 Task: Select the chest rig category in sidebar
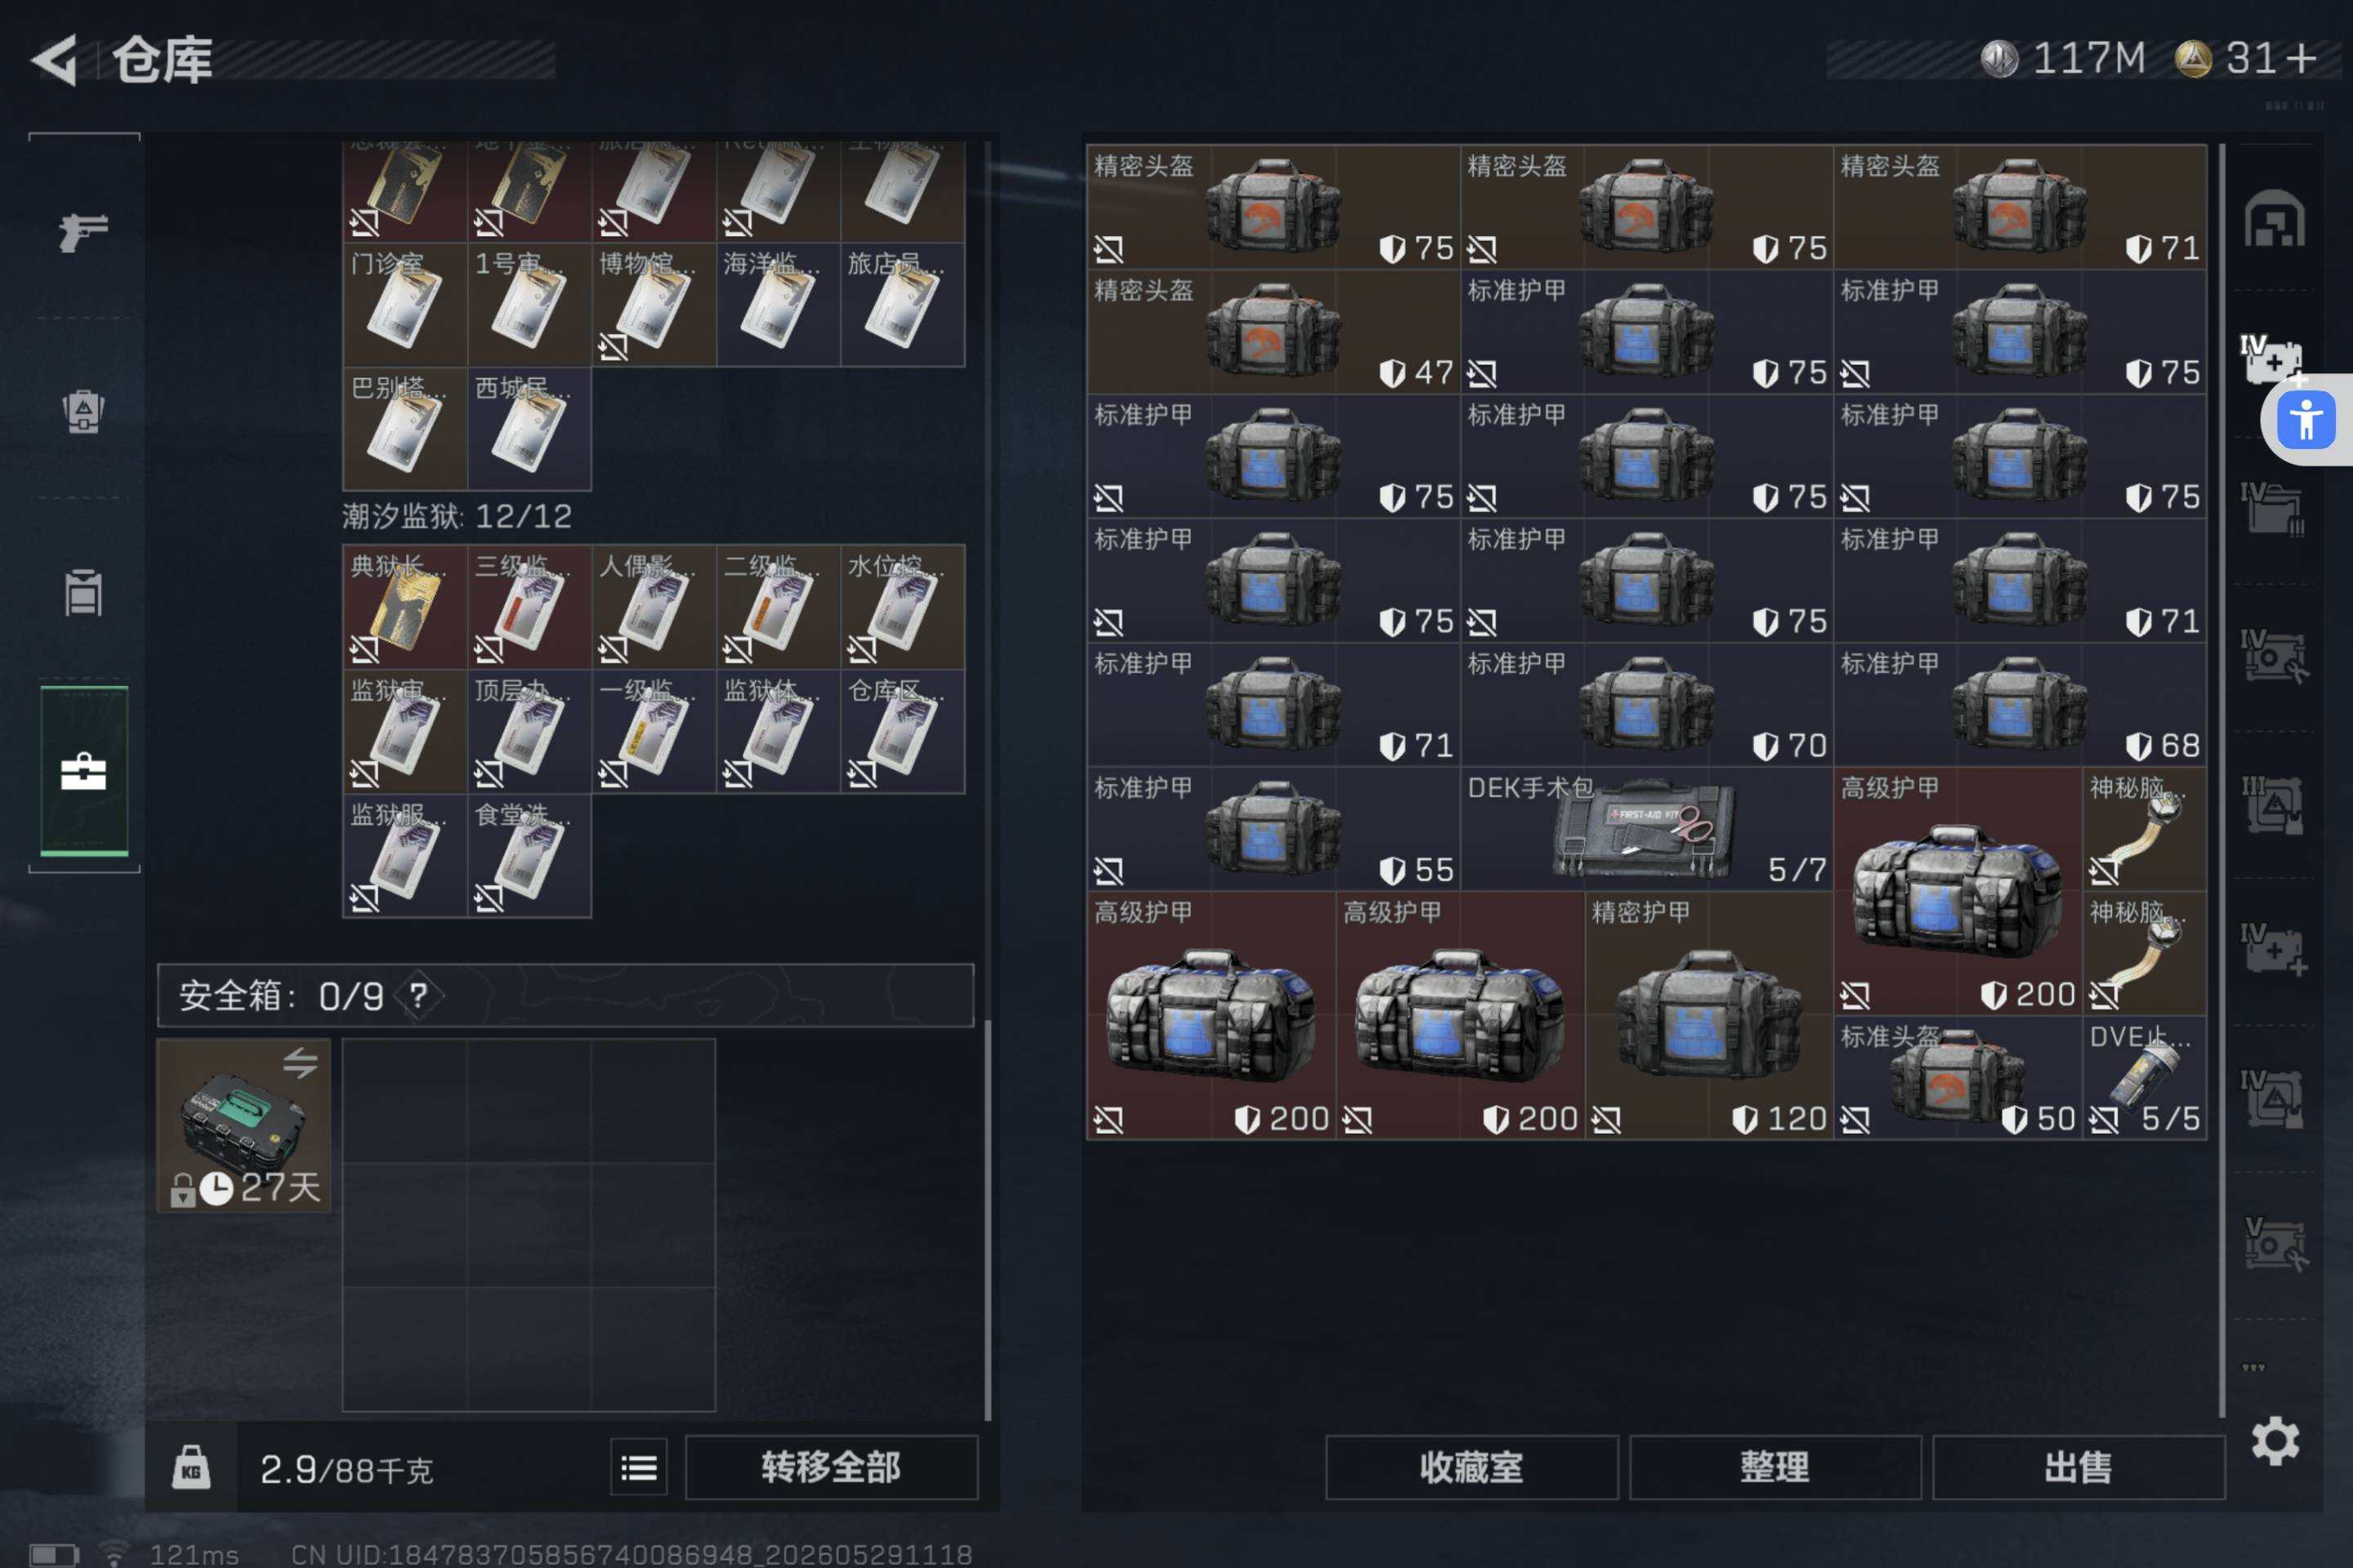click(84, 592)
